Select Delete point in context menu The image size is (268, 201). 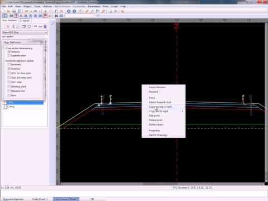point(156,120)
